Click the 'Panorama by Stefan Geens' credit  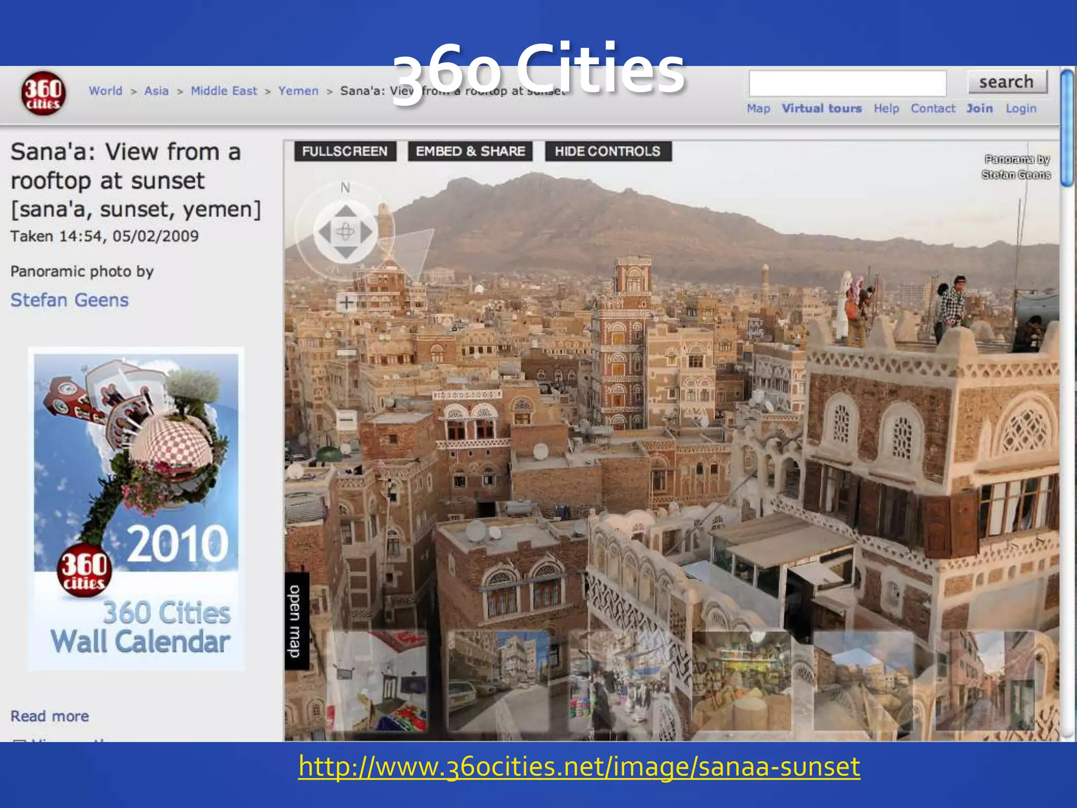tap(1016, 167)
